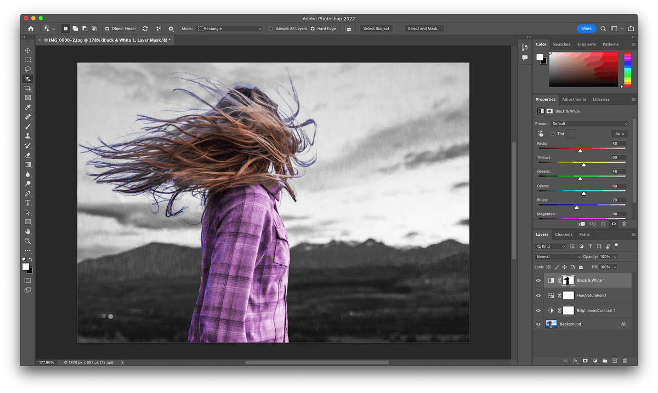This screenshot has width=658, height=393.
Task: Select the foreground color swatch
Action: (x=25, y=266)
